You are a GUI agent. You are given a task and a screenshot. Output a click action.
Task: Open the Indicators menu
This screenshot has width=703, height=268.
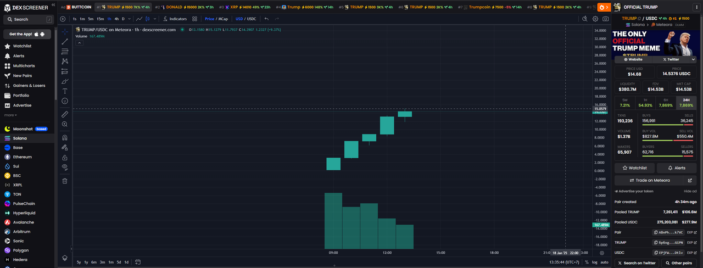click(175, 19)
